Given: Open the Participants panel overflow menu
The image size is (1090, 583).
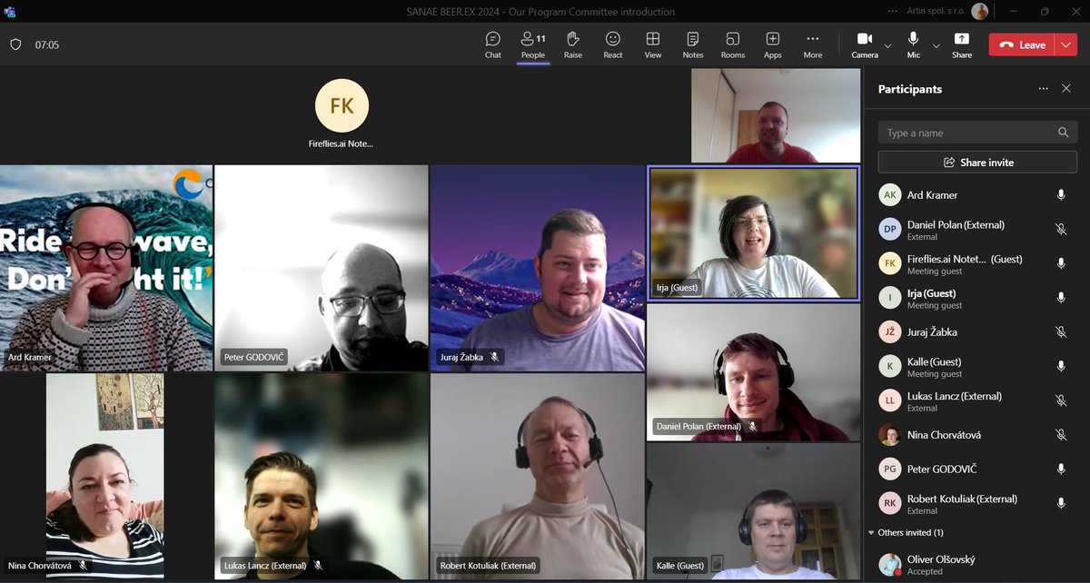Looking at the screenshot, I should (1043, 88).
